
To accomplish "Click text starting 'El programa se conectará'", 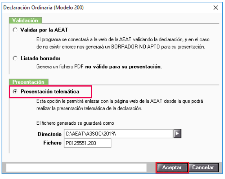I will (x=123, y=43).
